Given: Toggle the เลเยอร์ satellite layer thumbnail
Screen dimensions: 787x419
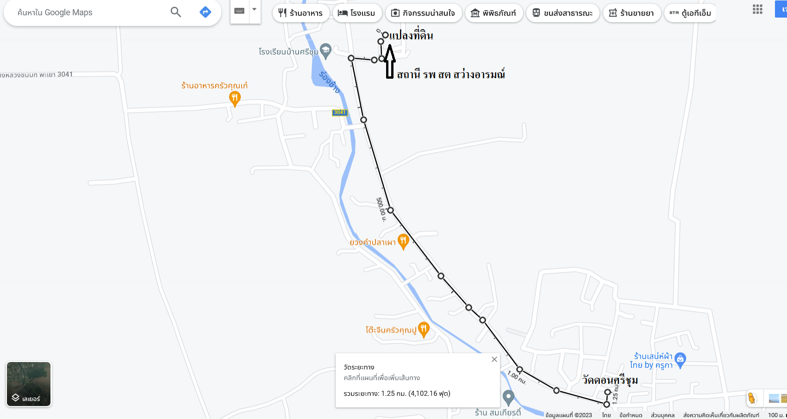Looking at the screenshot, I should pyautogui.click(x=29, y=384).
